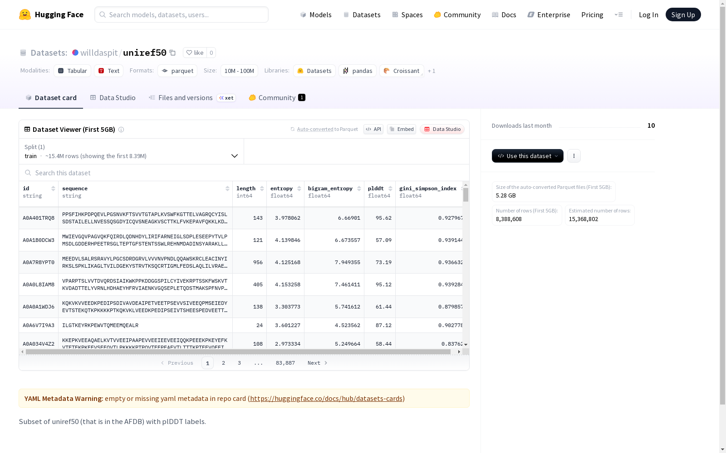Select the parquet format tag

click(177, 71)
